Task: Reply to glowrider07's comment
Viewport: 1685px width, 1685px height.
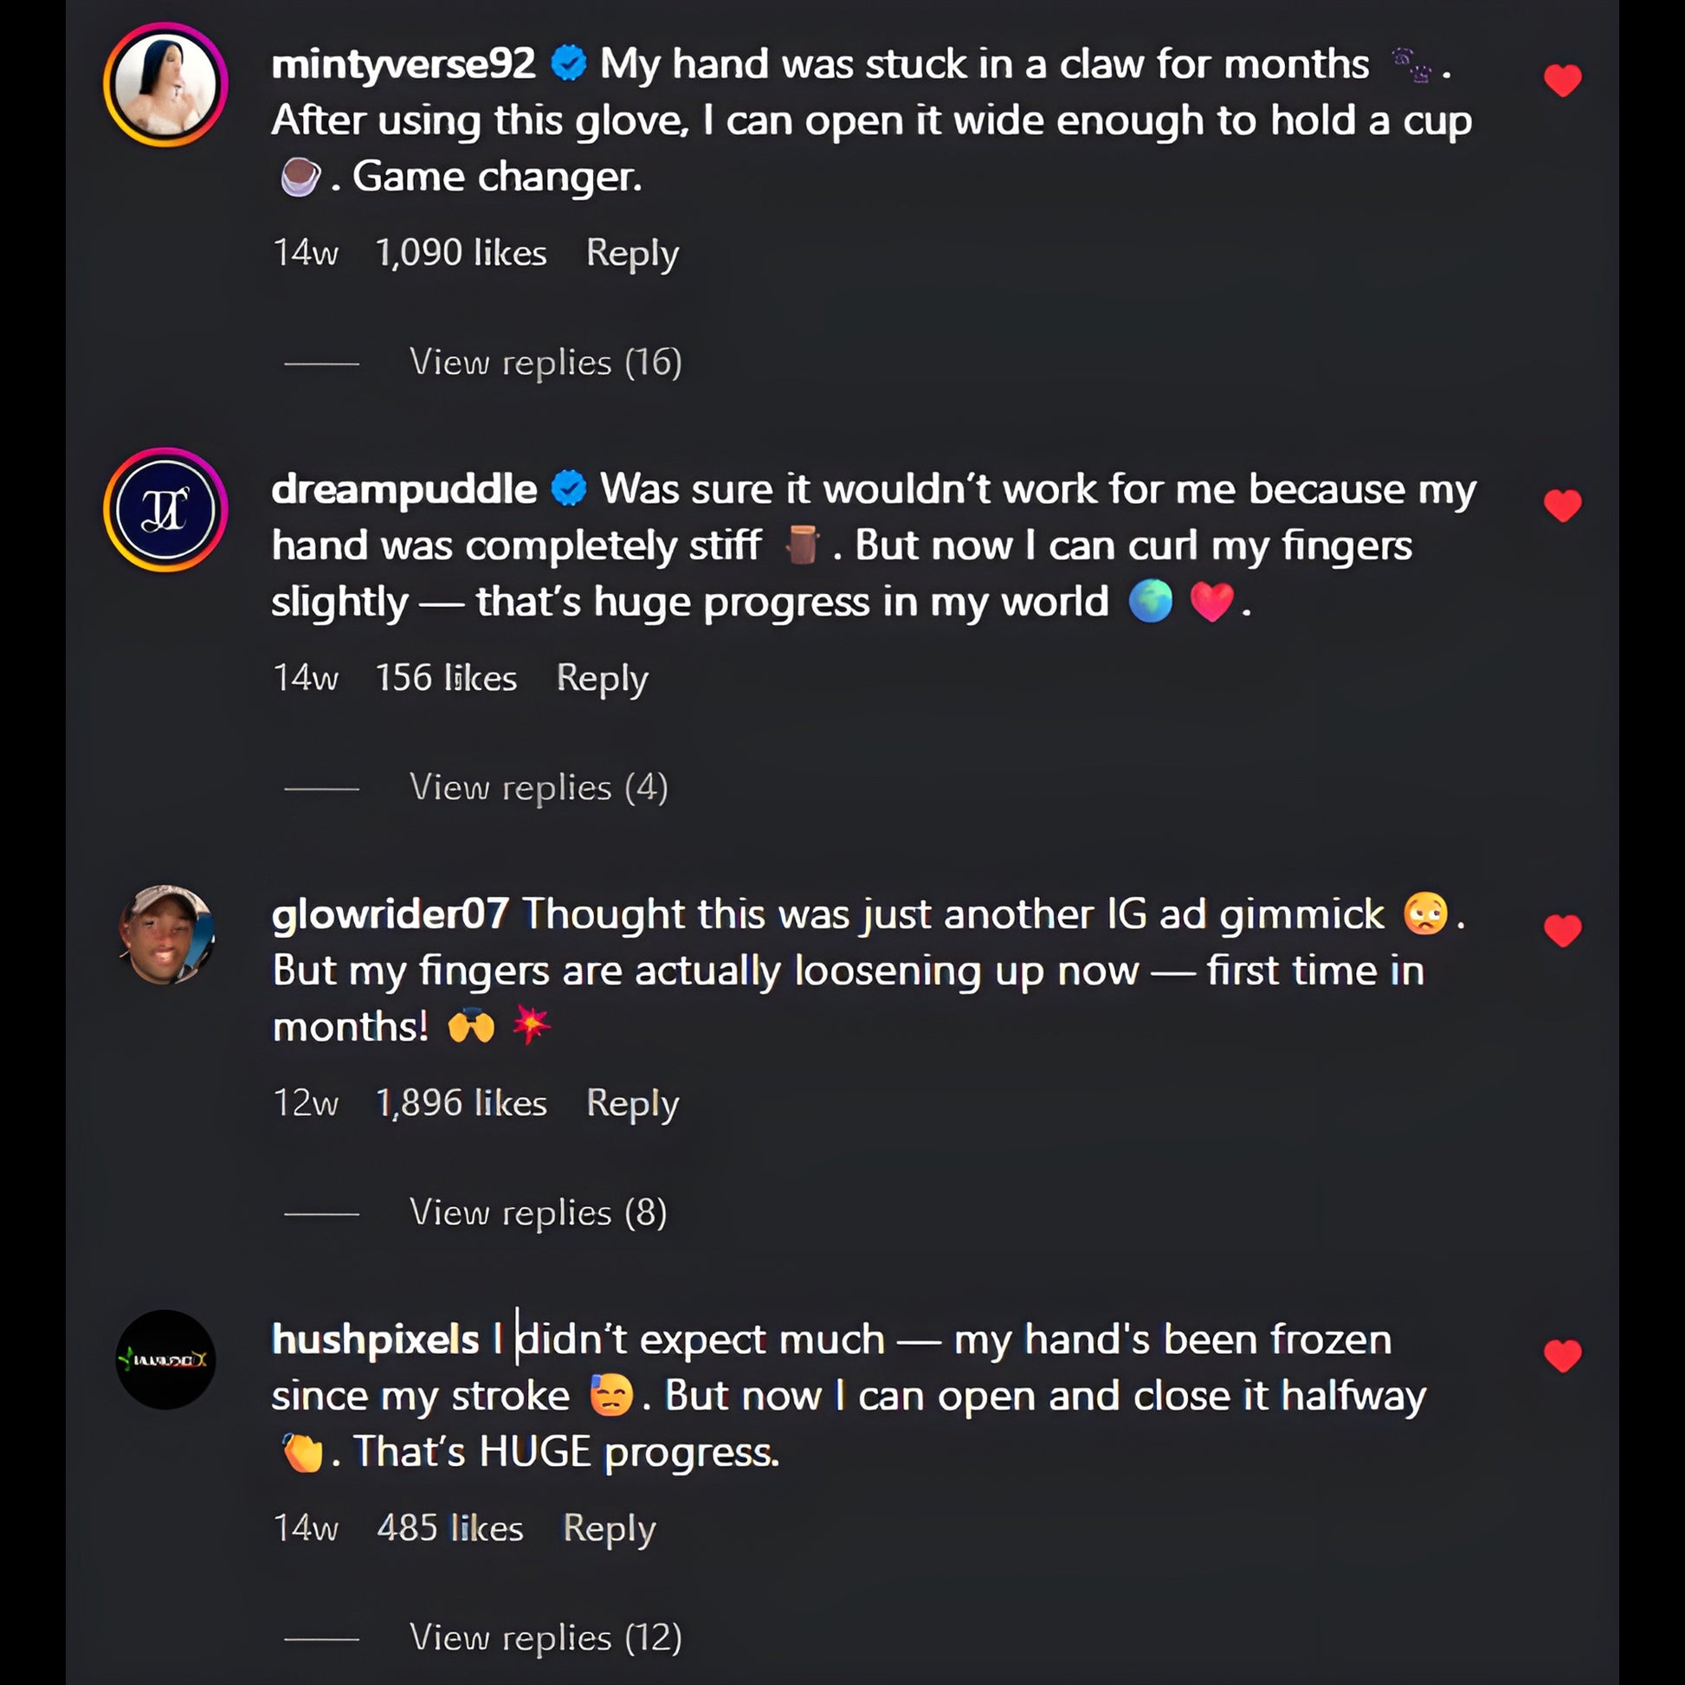Action: pos(631,1103)
